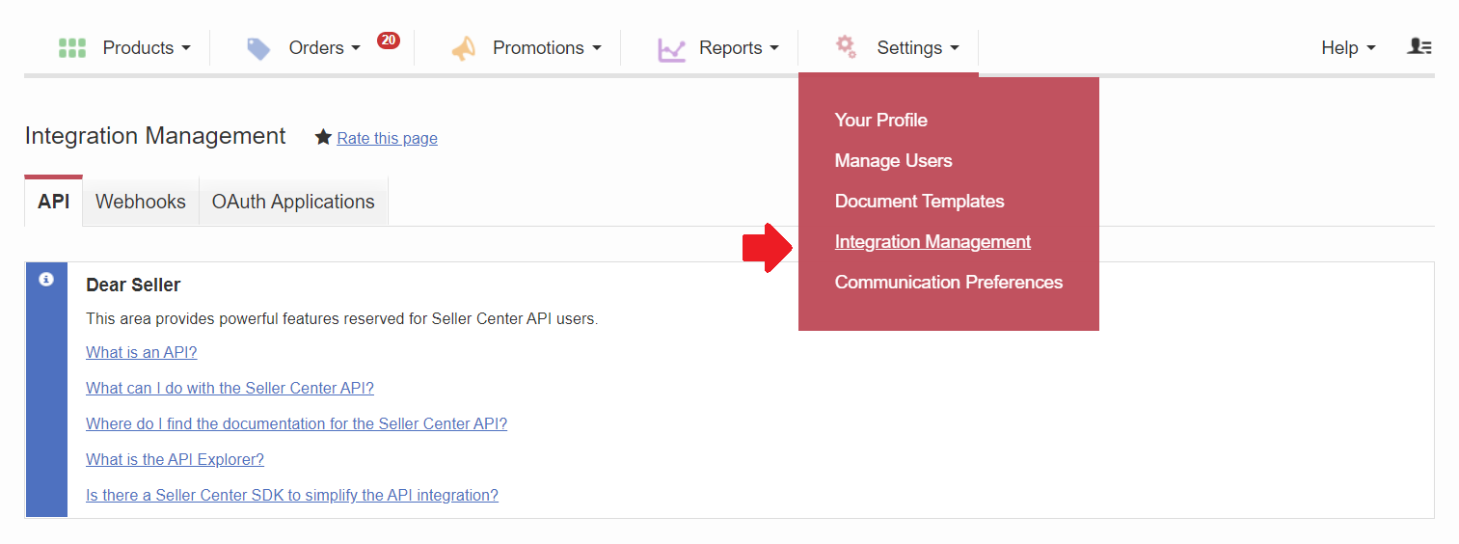Open the What is the API Explorer? link

click(175, 460)
